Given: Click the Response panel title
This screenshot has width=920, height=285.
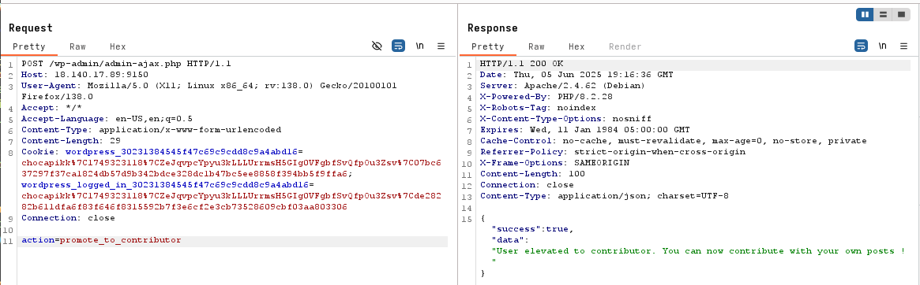Looking at the screenshot, I should (493, 28).
